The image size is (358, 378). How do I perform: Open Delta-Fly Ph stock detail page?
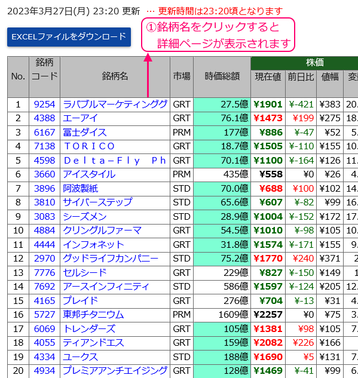(115, 160)
